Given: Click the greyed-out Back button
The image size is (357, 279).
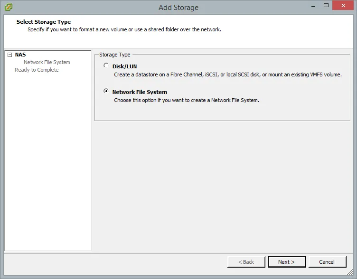Looking at the screenshot, I should pyautogui.click(x=246, y=262).
